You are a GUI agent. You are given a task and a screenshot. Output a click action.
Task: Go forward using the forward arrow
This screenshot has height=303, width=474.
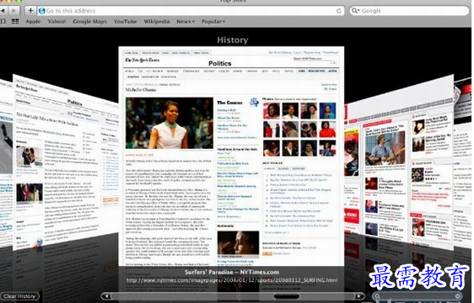[x=13, y=11]
